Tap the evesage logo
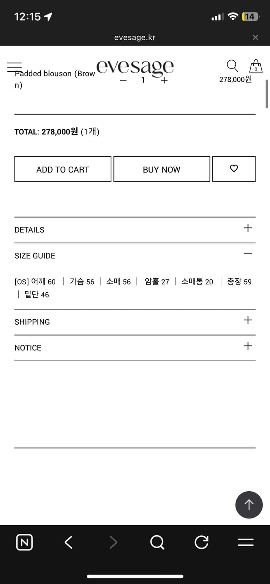270x584 pixels. [x=135, y=68]
